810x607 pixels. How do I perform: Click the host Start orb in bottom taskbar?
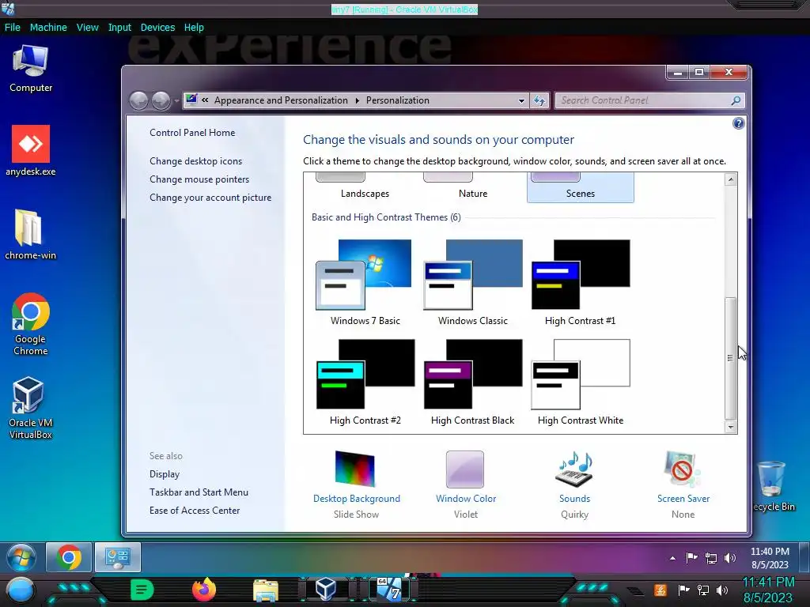pos(20,590)
